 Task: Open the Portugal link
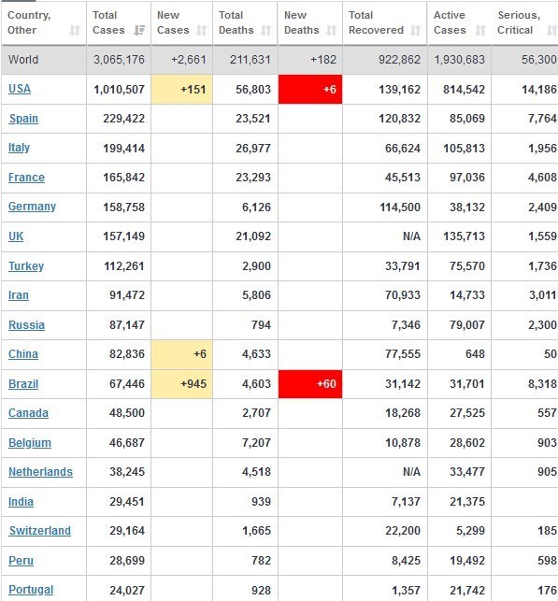pyautogui.click(x=31, y=590)
